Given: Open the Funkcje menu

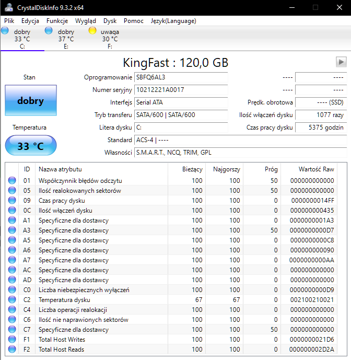Looking at the screenshot, I should (57, 21).
